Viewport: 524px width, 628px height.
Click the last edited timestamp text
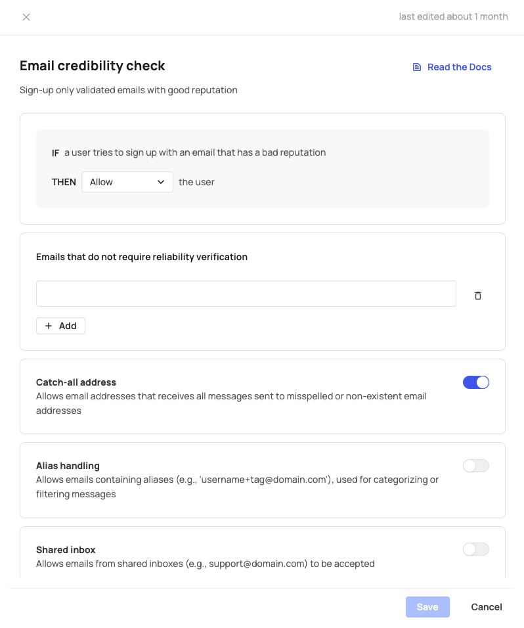pyautogui.click(x=453, y=16)
